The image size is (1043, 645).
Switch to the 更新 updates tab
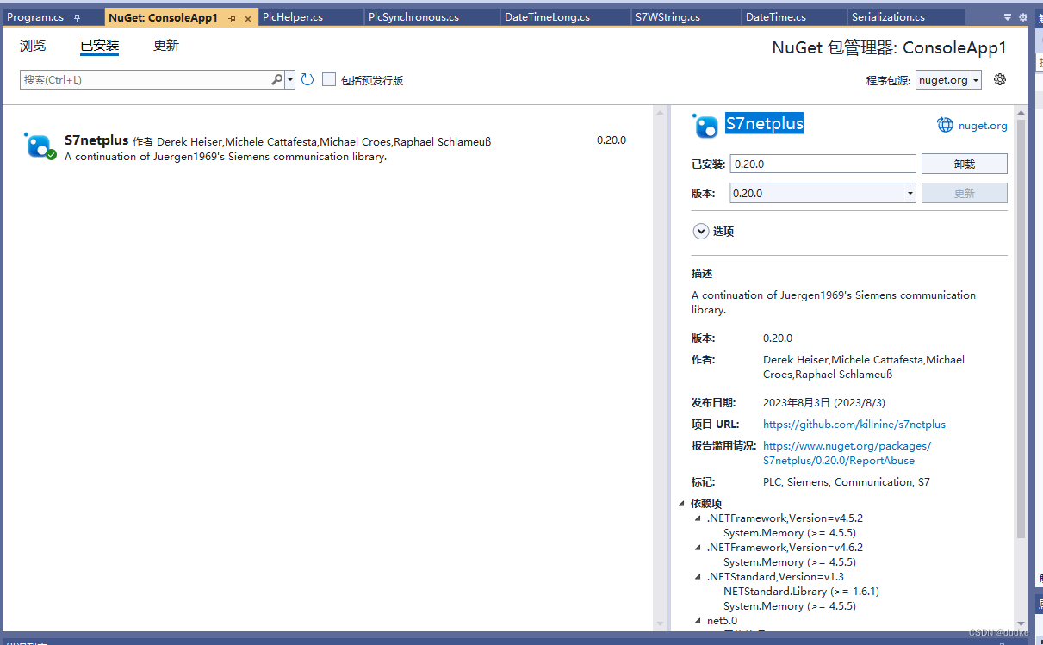pos(166,46)
